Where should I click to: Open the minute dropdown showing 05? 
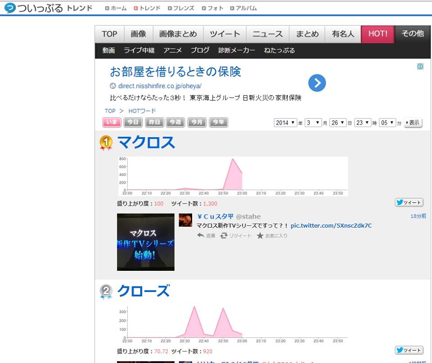click(x=387, y=122)
